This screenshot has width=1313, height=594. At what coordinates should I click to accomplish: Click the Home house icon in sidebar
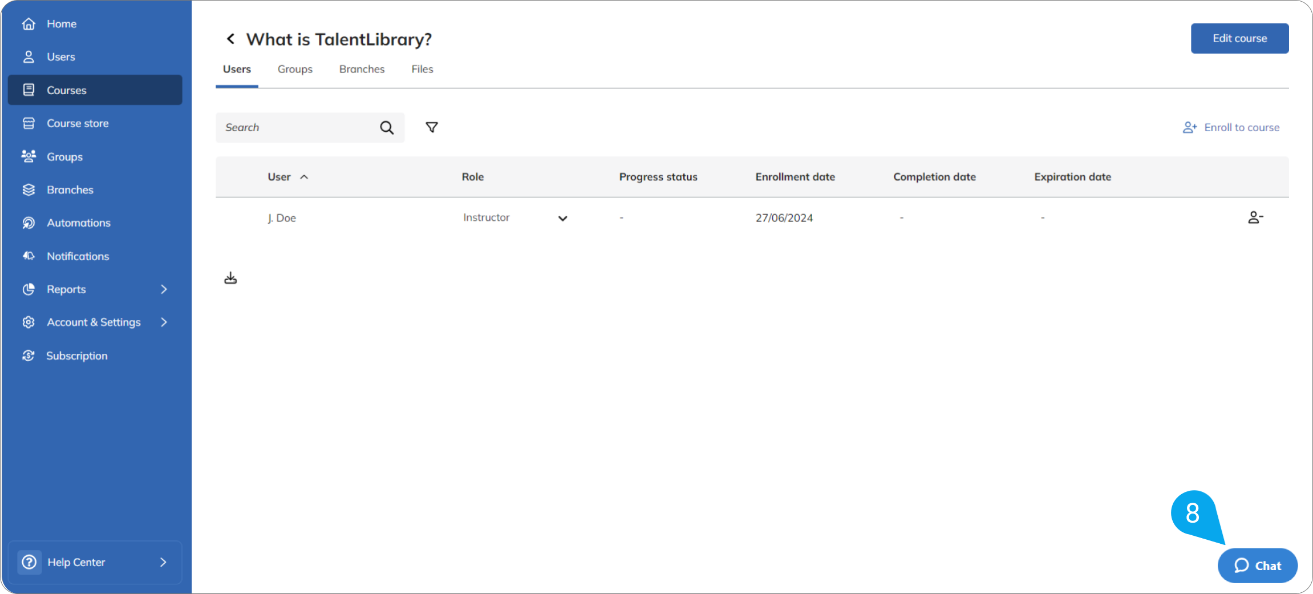pos(29,24)
